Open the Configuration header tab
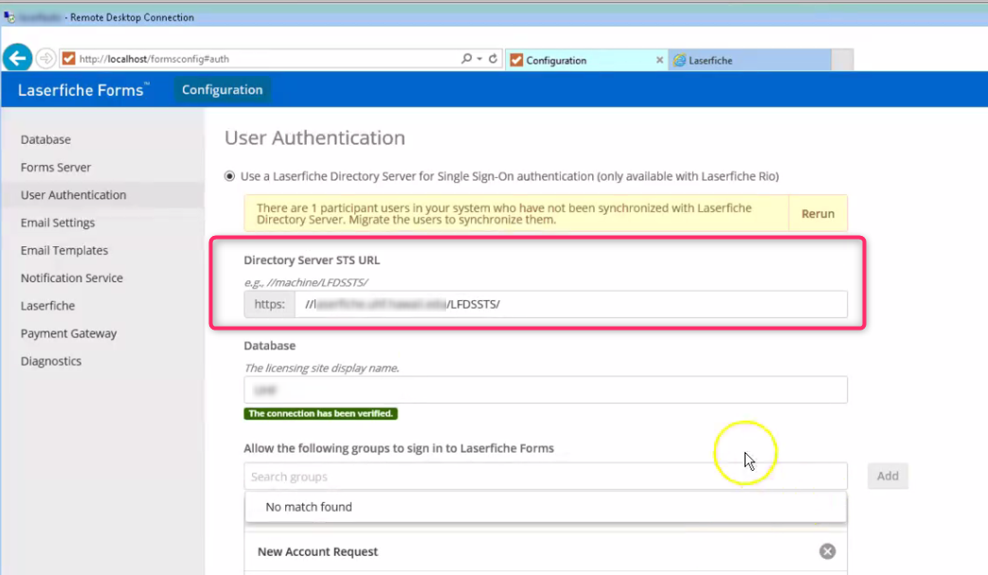Image resolution: width=988 pixels, height=575 pixels. [222, 89]
